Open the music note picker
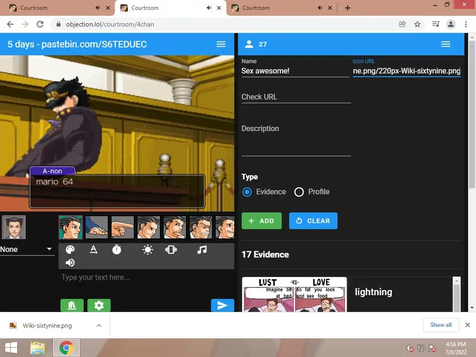 coord(202,250)
